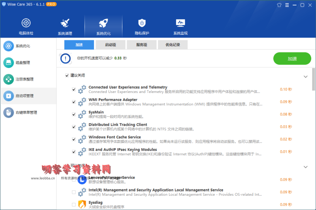Image resolution: width=316 pixels, height=210 pixels.
Task: Select the 系统优化 rocket icon
Action: click(103, 23)
